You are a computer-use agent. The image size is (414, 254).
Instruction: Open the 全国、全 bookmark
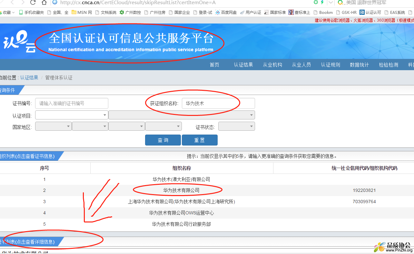coord(58,13)
